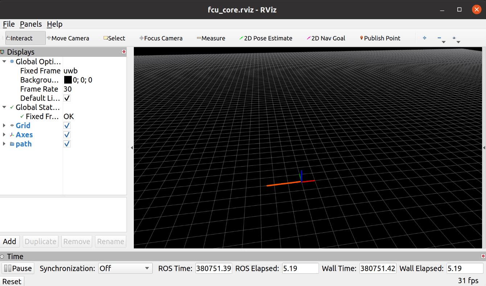The width and height of the screenshot is (486, 286).
Task: Choose the Select tool in toolbar
Action: (x=114, y=38)
